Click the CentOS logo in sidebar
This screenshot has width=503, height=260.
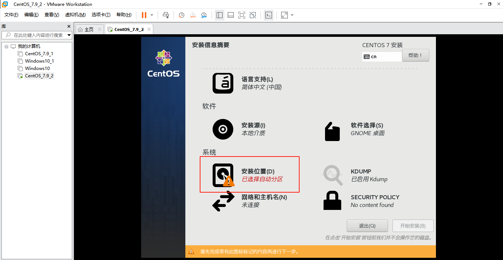[164, 64]
